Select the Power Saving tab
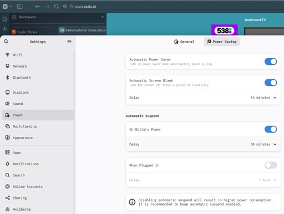Screen dimensions: 284x214 tap(222, 42)
